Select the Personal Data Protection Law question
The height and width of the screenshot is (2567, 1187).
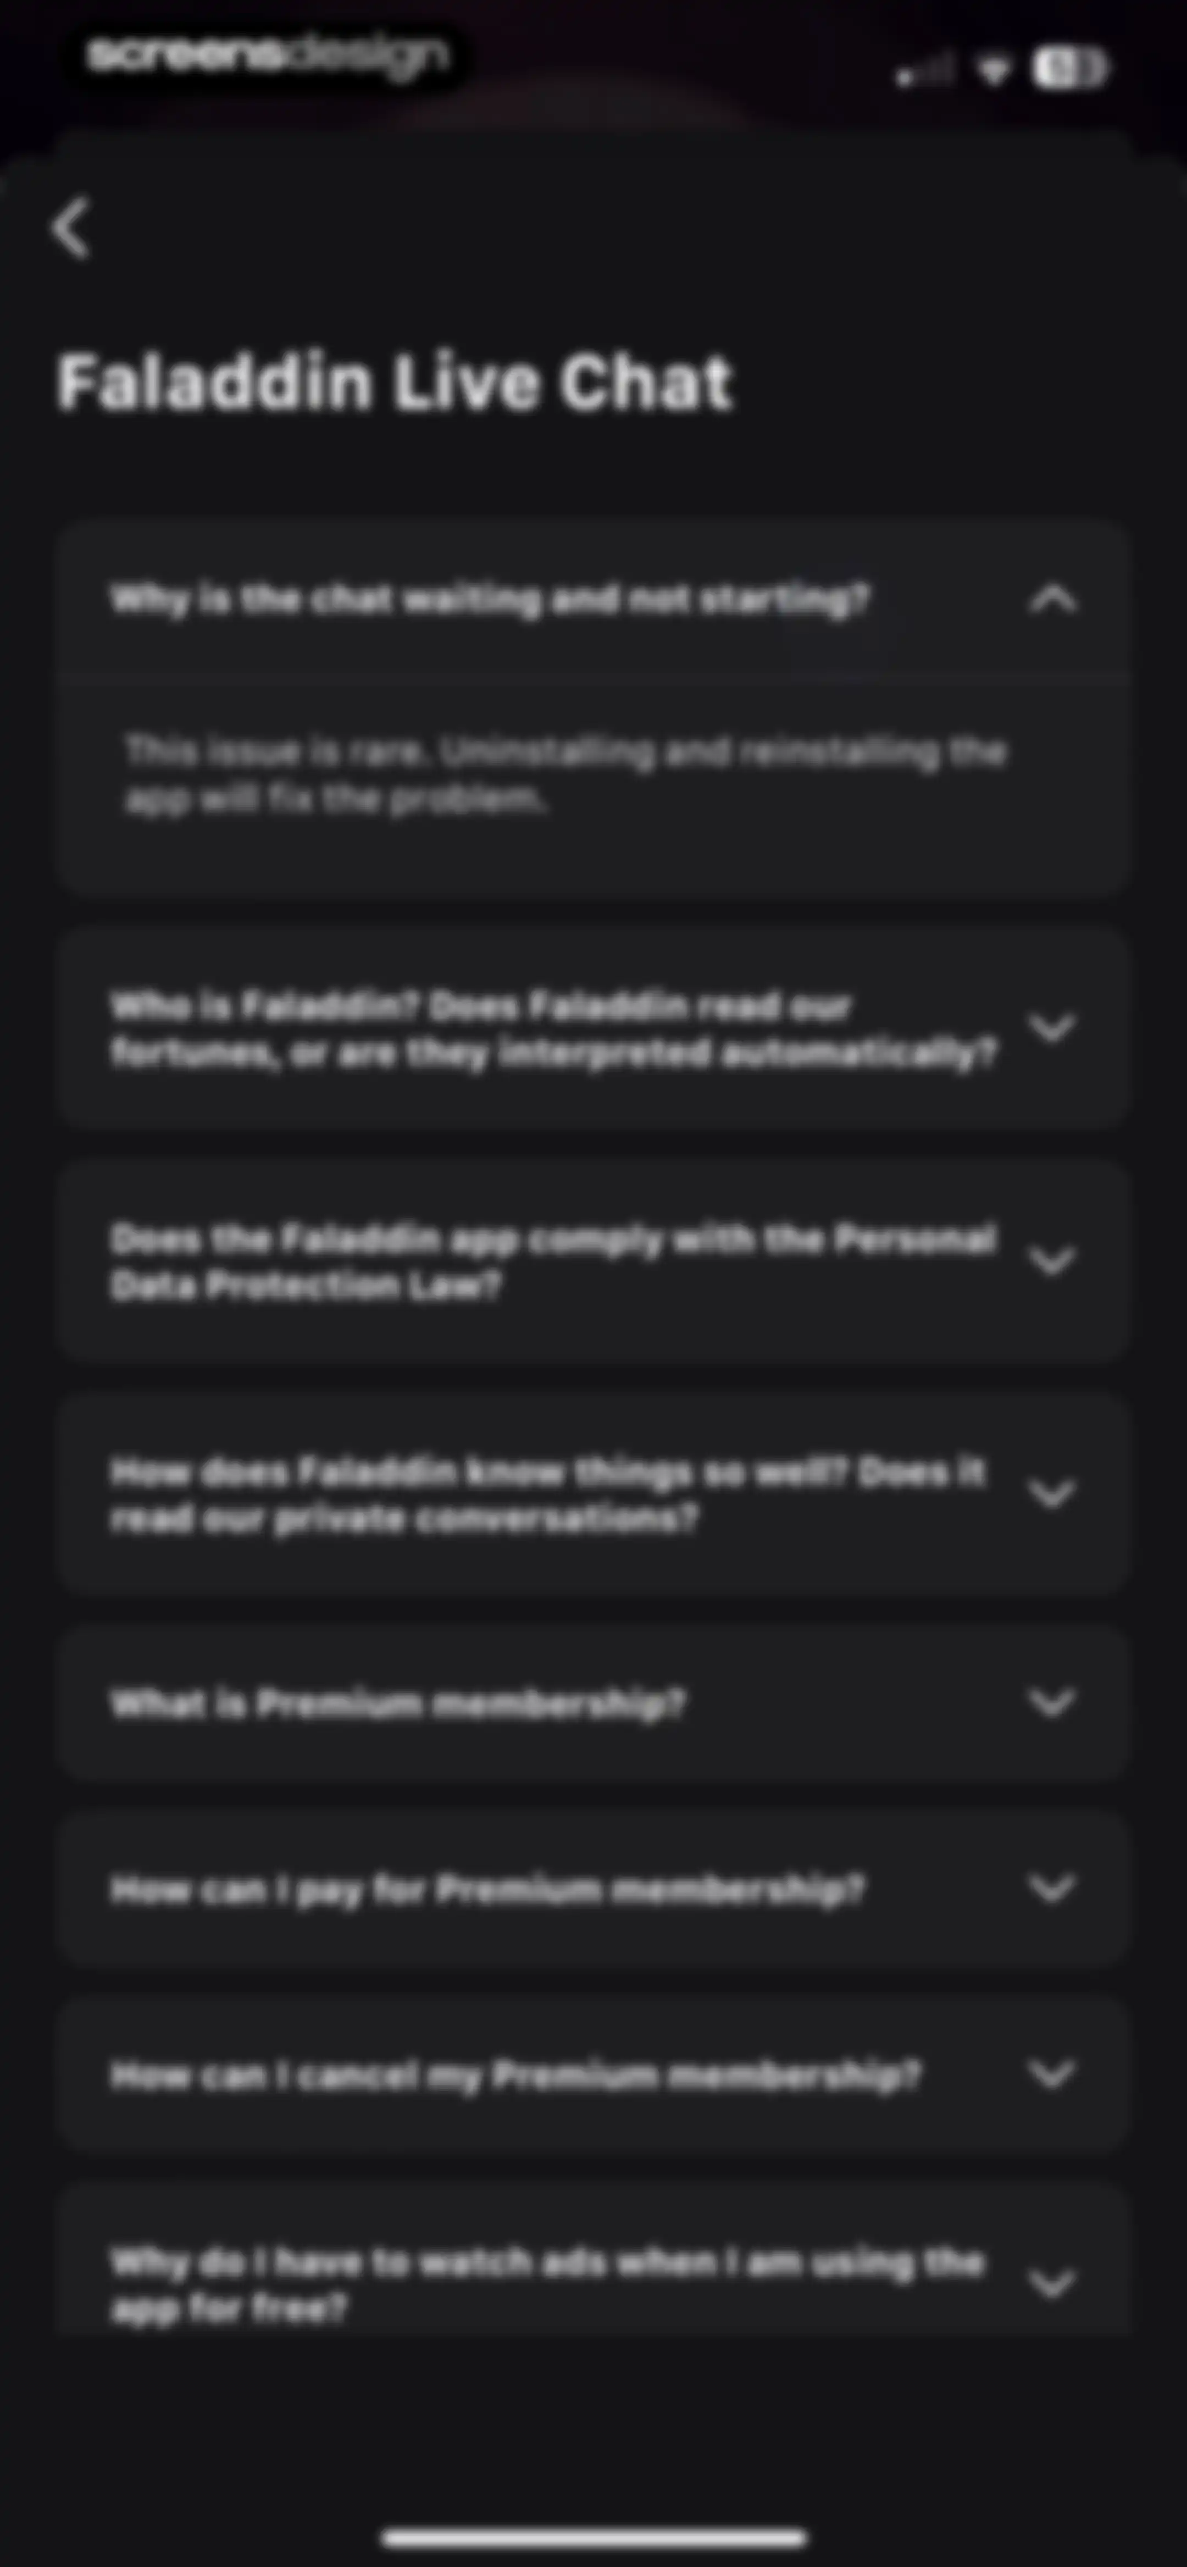(593, 1260)
